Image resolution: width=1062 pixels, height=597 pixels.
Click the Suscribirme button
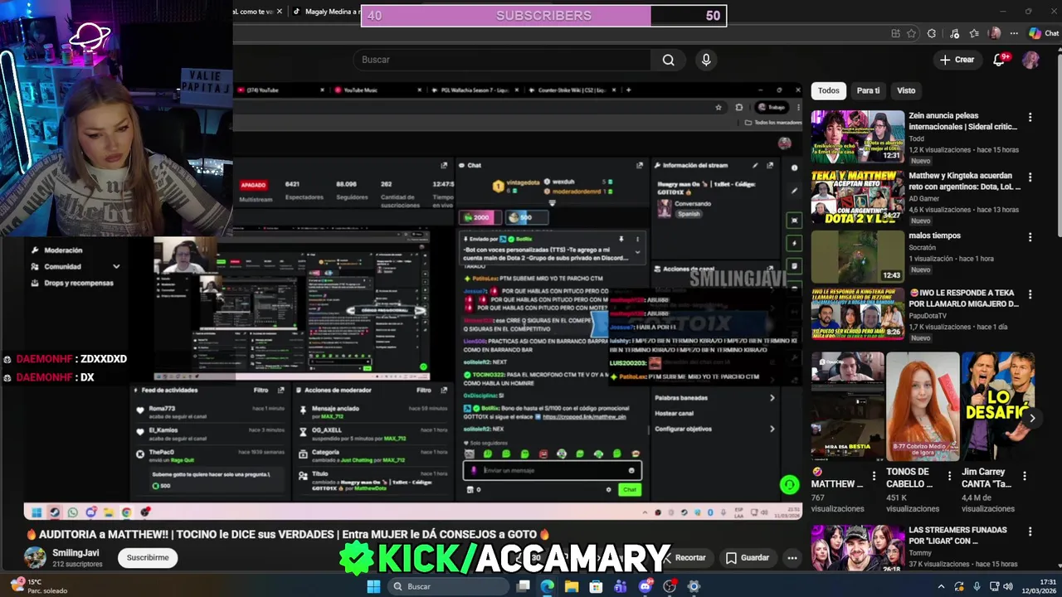pos(148,558)
